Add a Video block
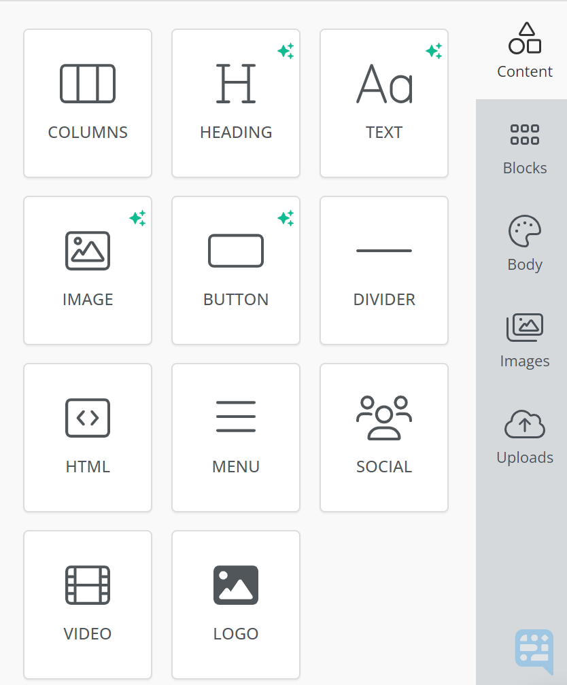The image size is (567, 685). click(x=87, y=604)
